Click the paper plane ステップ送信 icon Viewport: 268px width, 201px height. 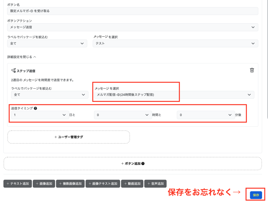[x=13, y=70]
